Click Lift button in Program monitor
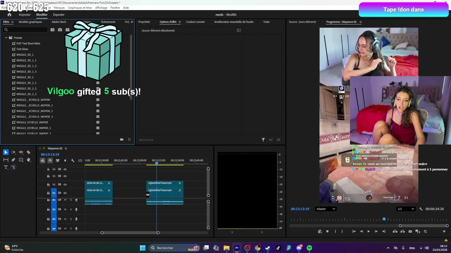Image resolution: width=451 pixels, height=253 pixels. pos(395,231)
